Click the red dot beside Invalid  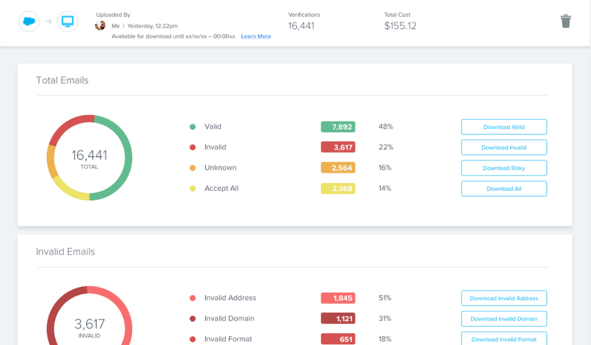pos(193,147)
